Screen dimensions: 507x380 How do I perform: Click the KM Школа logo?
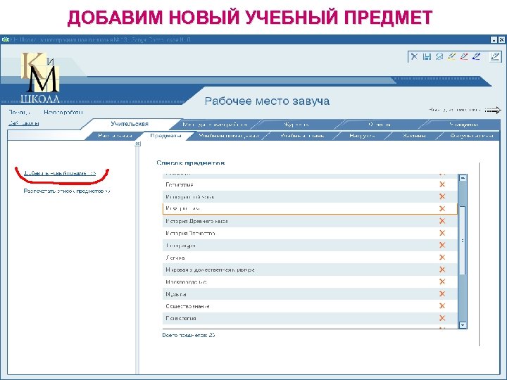pyautogui.click(x=40, y=77)
